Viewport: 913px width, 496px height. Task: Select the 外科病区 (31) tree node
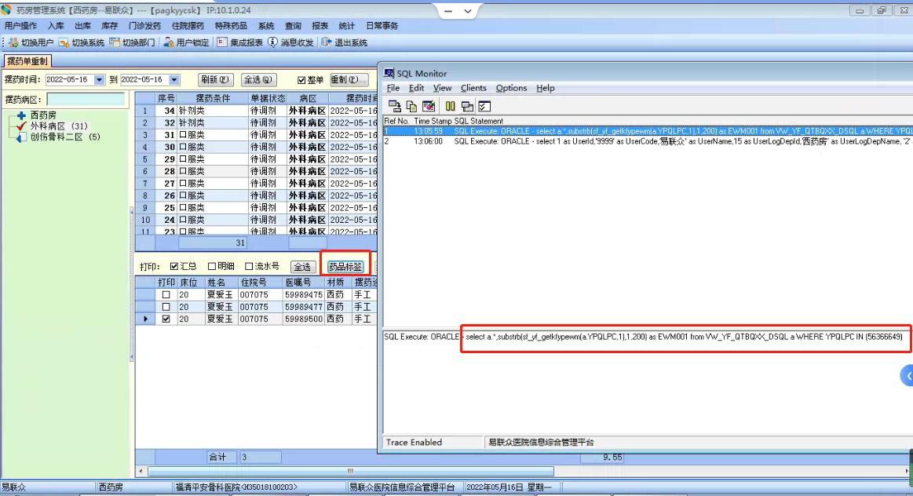coord(59,126)
